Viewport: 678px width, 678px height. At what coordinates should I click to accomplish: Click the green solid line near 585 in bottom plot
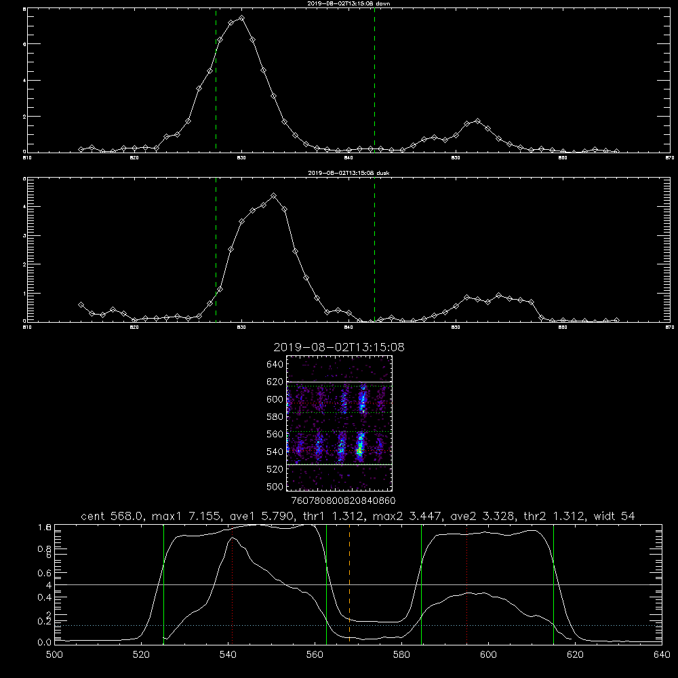coord(421,584)
